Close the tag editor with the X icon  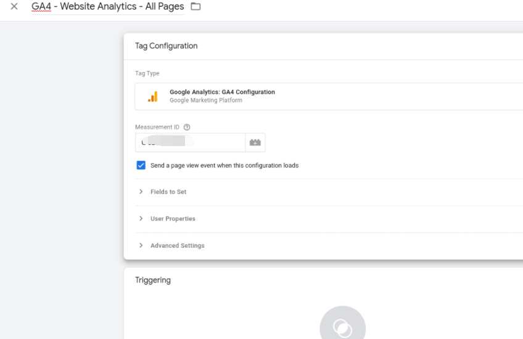click(x=14, y=6)
